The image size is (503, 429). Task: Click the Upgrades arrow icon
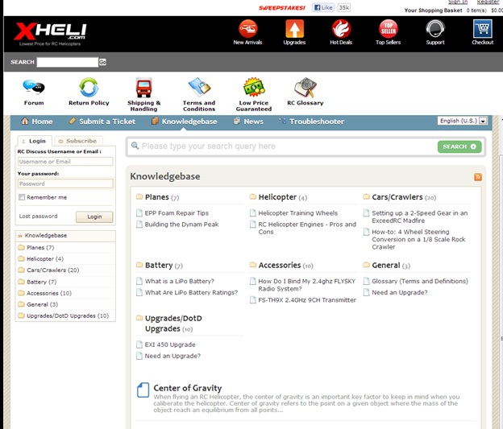click(294, 29)
